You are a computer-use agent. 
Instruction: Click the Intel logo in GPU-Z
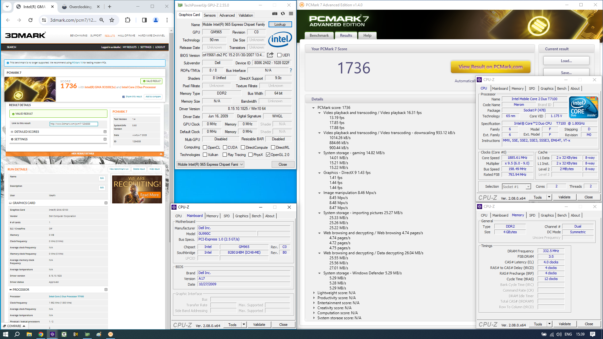tap(280, 39)
